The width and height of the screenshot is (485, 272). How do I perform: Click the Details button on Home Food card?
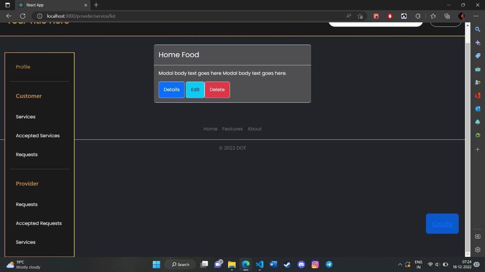pyautogui.click(x=172, y=90)
